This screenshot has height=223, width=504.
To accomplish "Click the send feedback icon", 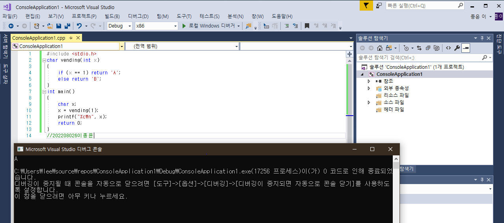I will pyautogui.click(x=379, y=6).
